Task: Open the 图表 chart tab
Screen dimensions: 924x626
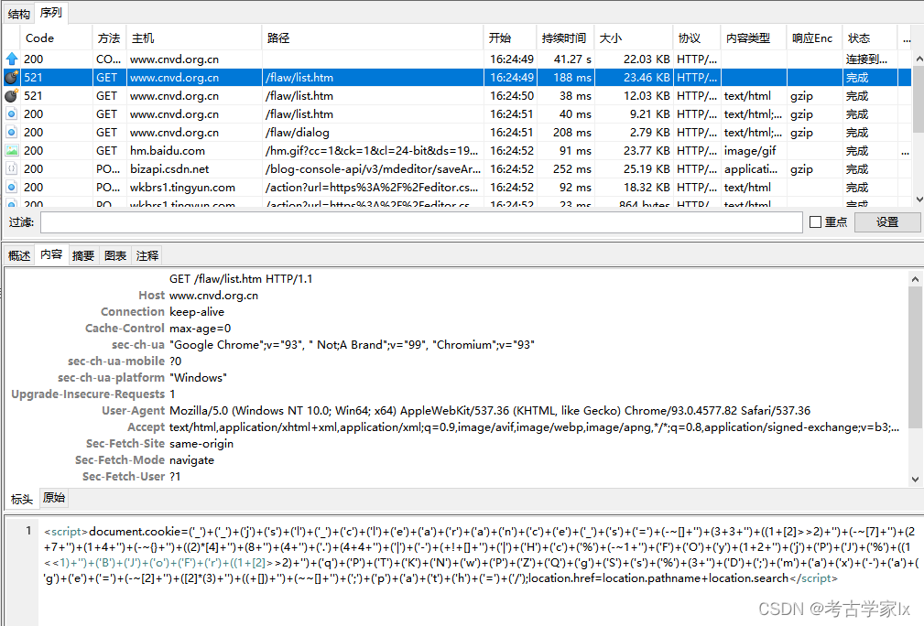Action: click(x=115, y=255)
